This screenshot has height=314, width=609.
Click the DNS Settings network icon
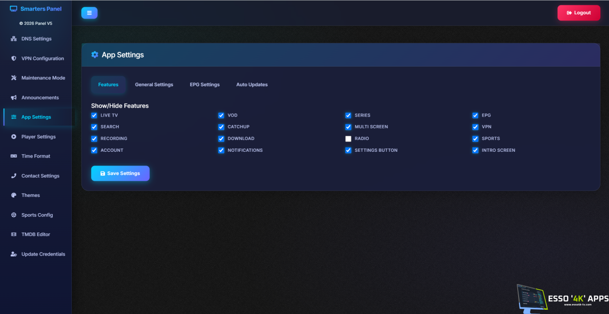[14, 39]
